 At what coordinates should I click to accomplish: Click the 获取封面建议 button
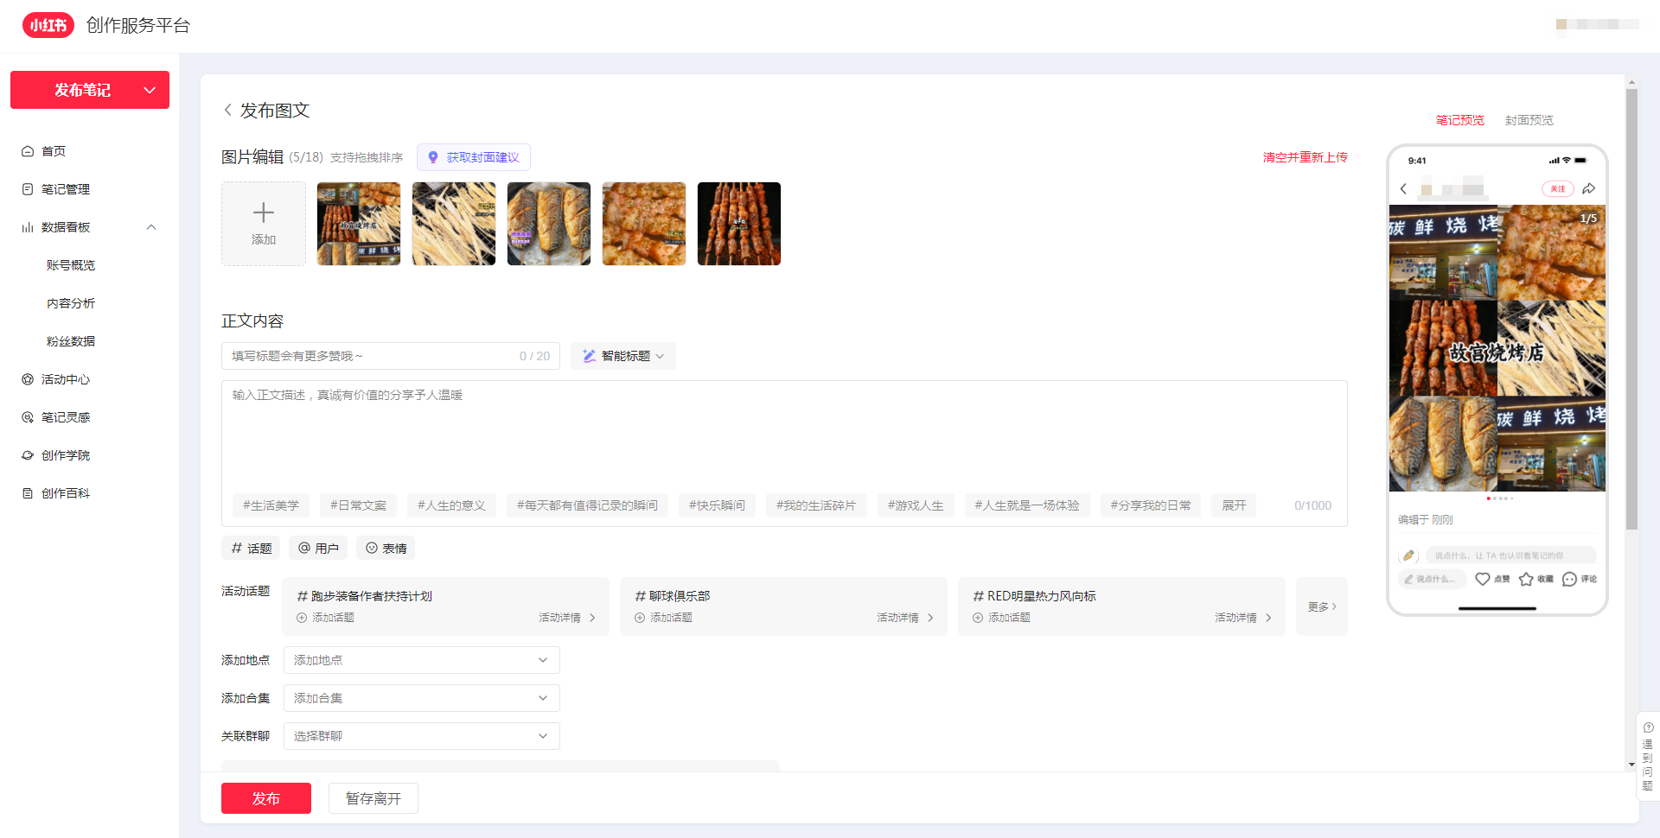pos(474,157)
